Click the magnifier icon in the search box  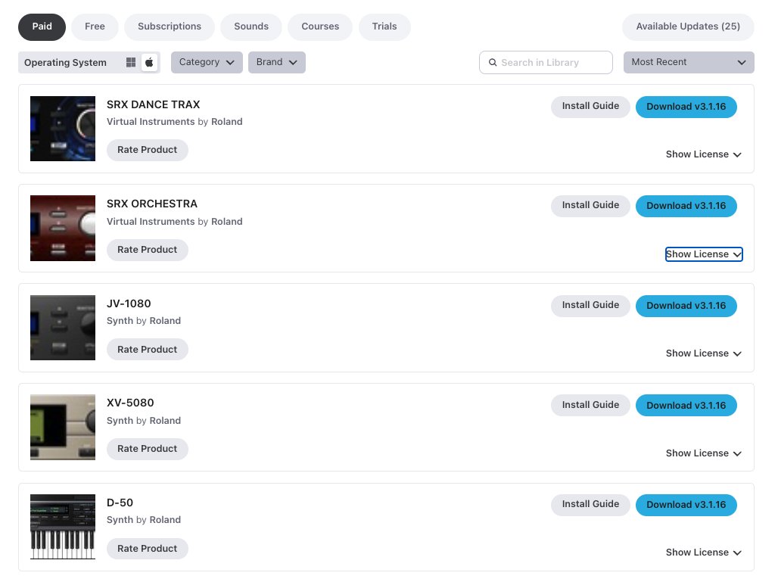pos(493,63)
